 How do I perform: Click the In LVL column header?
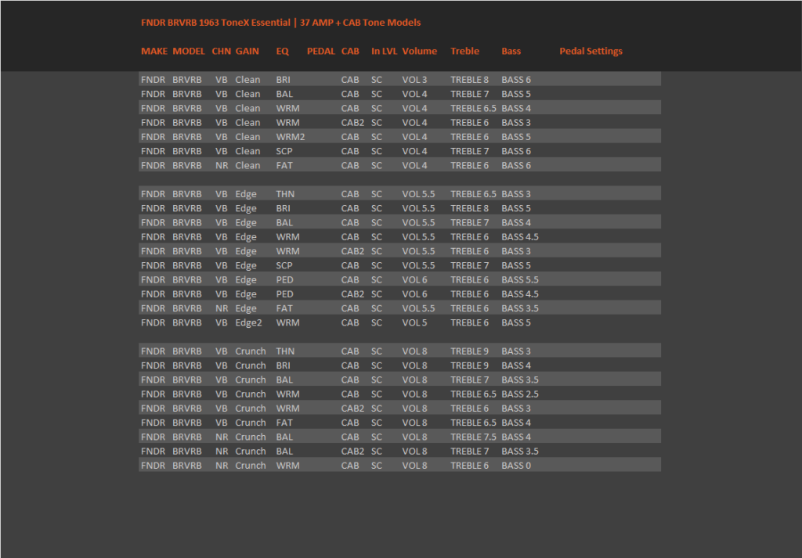tap(384, 51)
